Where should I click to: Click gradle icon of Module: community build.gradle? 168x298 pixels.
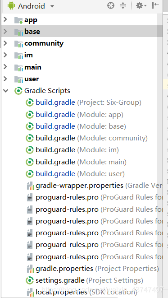click(x=30, y=138)
